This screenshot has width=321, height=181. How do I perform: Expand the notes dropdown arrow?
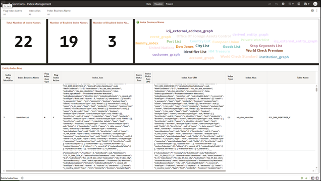point(293,4)
